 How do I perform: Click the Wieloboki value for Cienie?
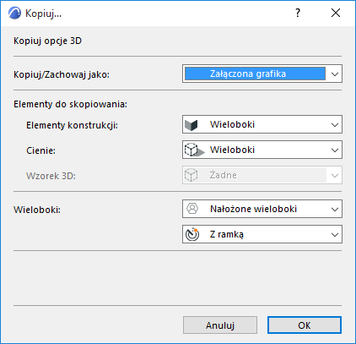[x=232, y=150]
